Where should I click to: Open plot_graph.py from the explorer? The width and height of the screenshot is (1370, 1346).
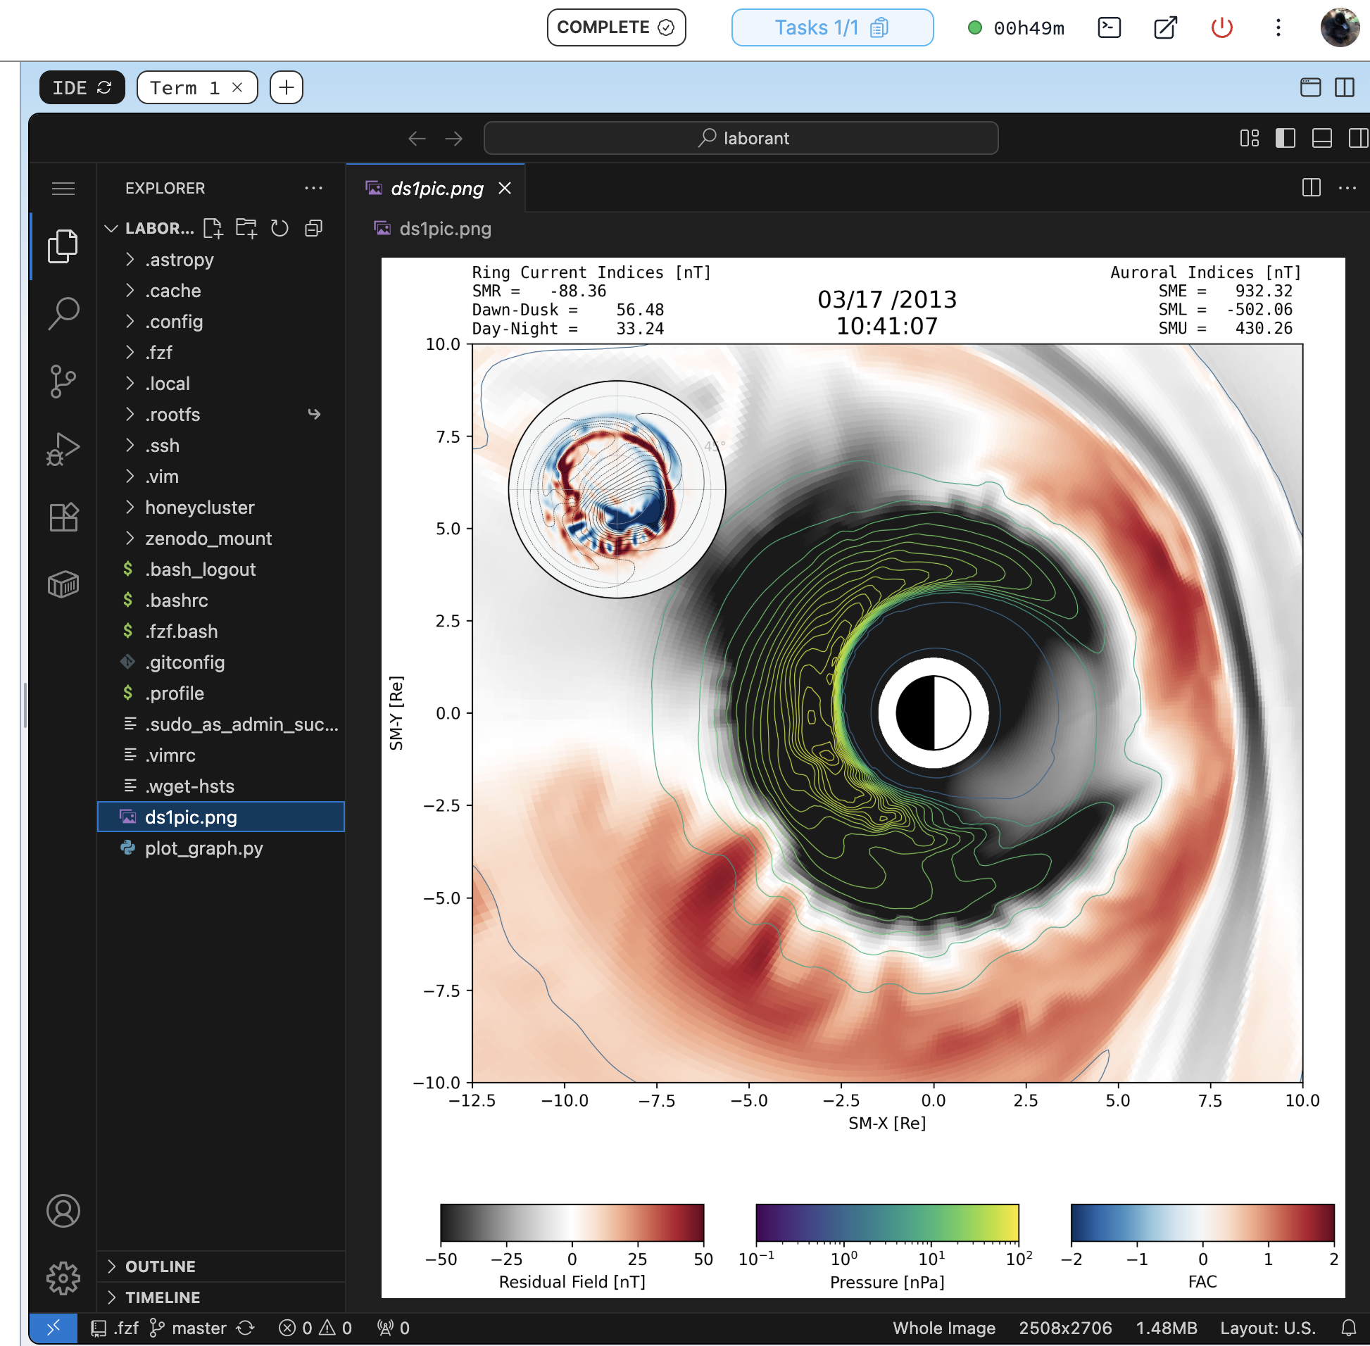[220, 848]
